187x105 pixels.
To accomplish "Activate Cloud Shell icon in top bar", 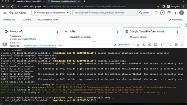I will click(156, 13).
